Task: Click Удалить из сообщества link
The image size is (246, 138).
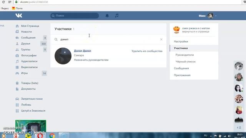Action: pyautogui.click(x=147, y=51)
